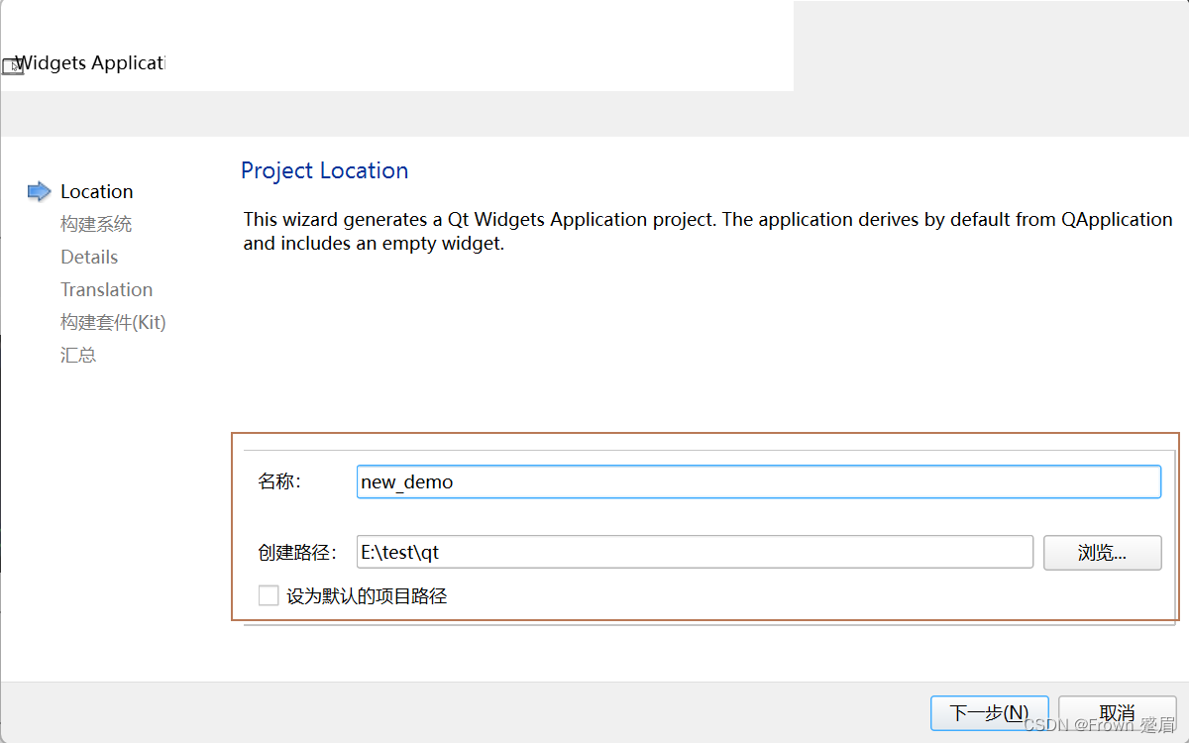Click the Project Location heading
Viewport: 1189px width, 743px height.
click(324, 170)
